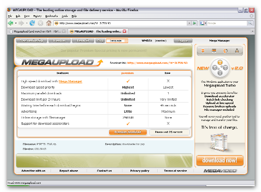
Task: Switch to the first Megaupload PSH tab
Action: pyautogui.click(x=37, y=31)
